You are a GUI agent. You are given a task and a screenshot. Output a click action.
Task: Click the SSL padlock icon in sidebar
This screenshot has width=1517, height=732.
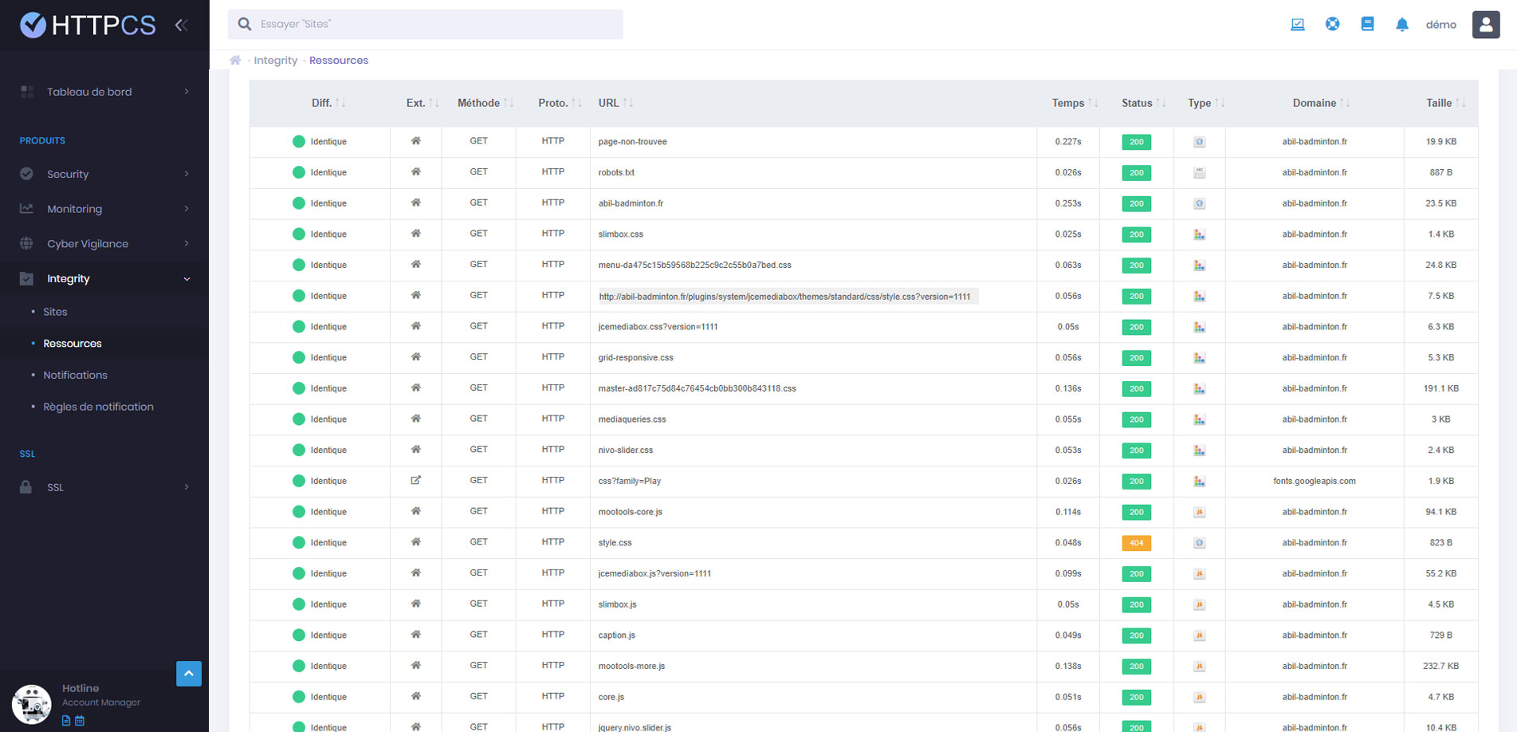pos(26,486)
